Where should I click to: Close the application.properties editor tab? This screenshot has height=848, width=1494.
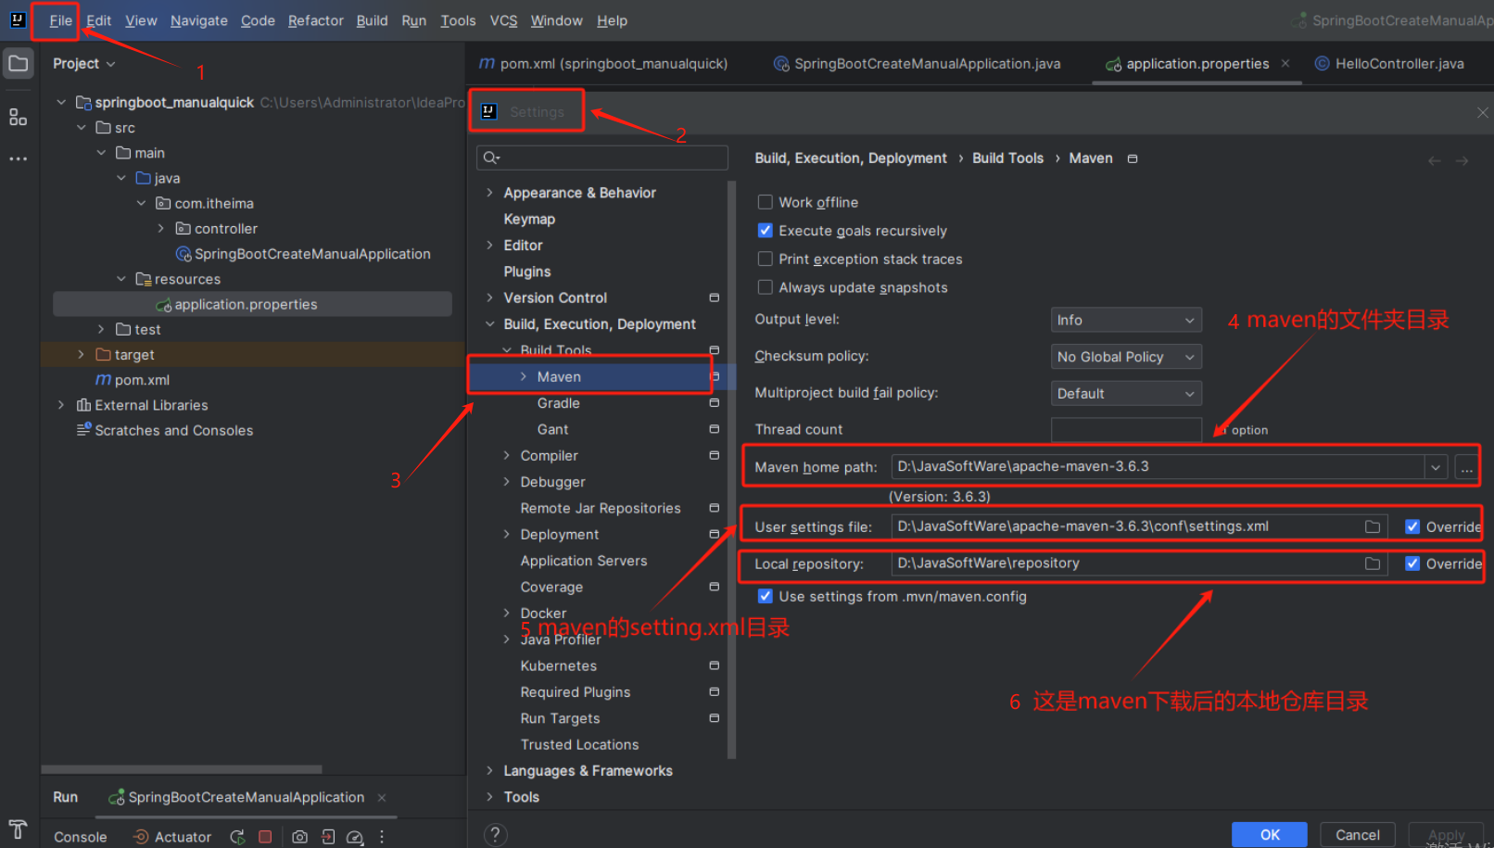coord(1285,63)
